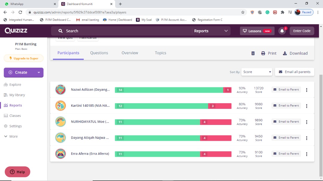Click Email all parents button
The width and height of the screenshot is (323, 181).
(294, 72)
